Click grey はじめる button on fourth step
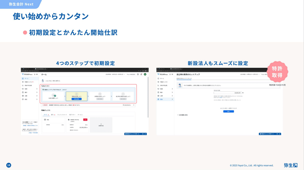304x170 pixels. click(x=123, y=99)
